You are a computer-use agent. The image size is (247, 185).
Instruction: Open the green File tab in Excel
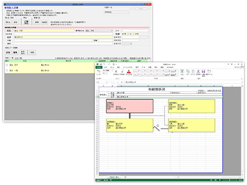[x=99, y=67]
